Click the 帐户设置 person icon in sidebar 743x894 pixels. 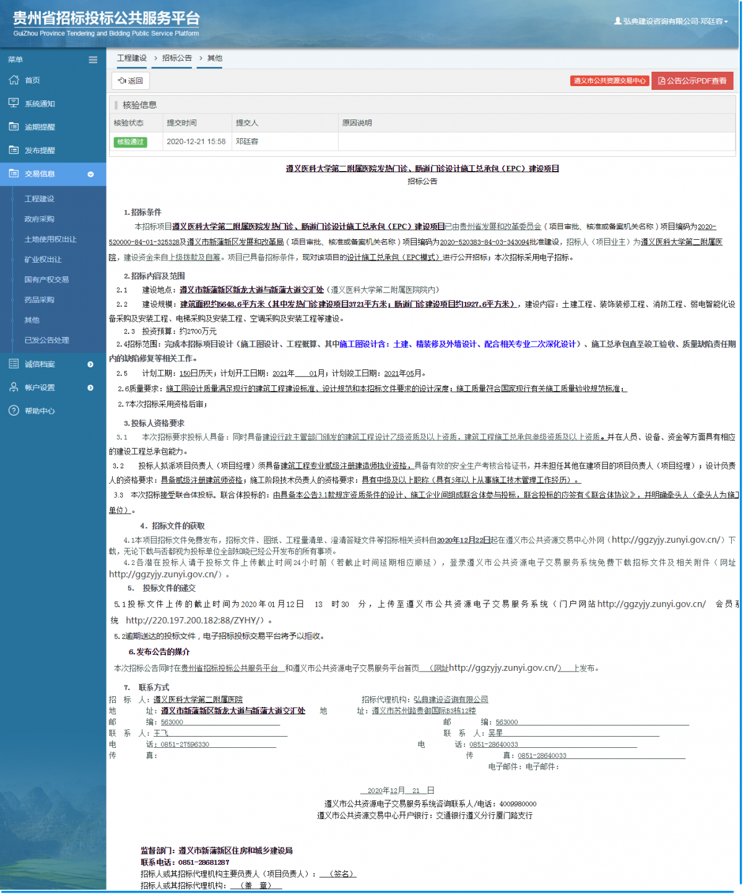12,387
